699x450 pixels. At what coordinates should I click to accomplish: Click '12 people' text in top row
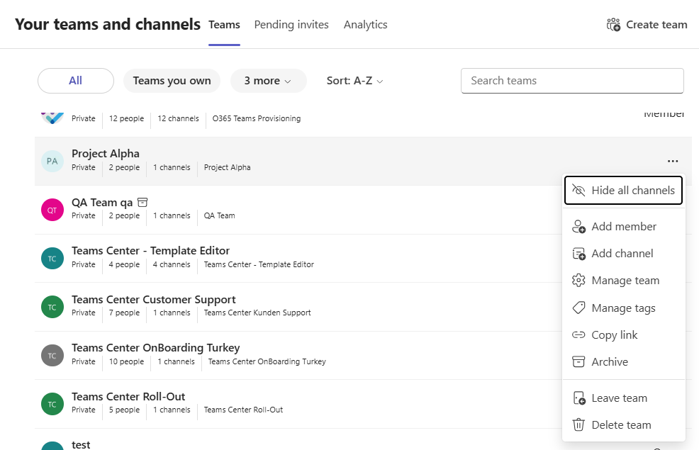(127, 118)
